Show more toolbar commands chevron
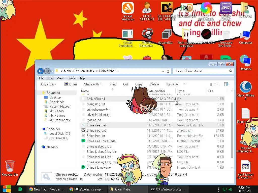 (185, 84)
